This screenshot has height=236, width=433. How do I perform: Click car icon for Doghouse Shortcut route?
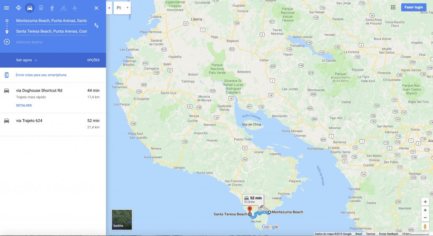point(7,90)
